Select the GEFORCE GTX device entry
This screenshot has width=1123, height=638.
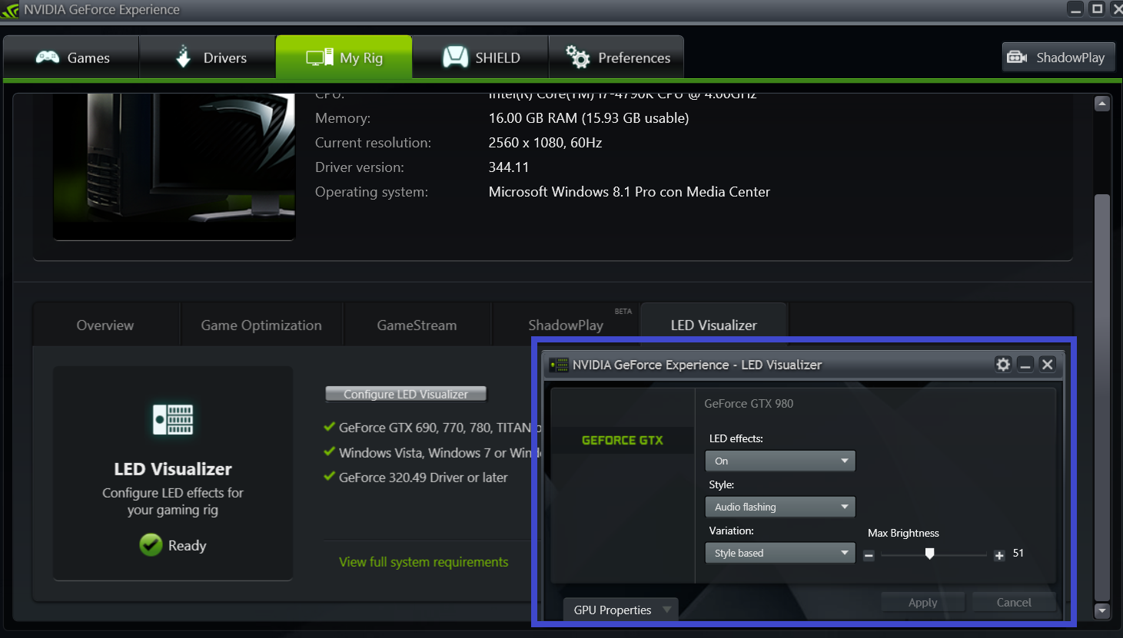click(x=623, y=440)
